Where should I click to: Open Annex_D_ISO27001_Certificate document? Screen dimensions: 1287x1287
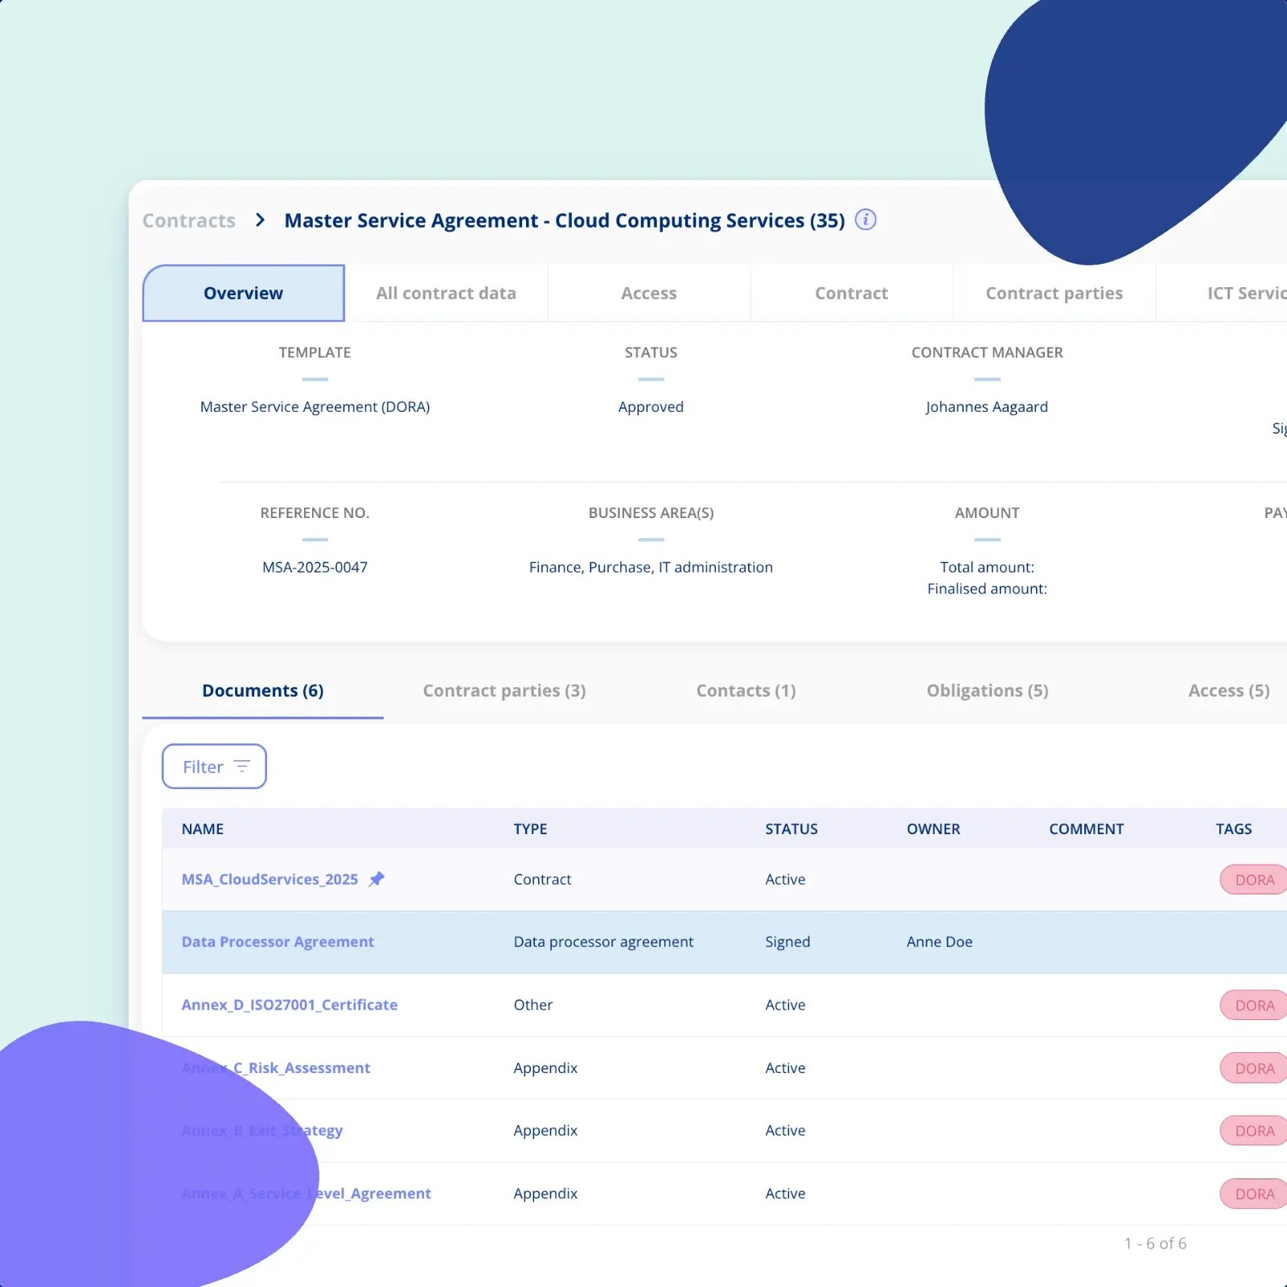290,1005
